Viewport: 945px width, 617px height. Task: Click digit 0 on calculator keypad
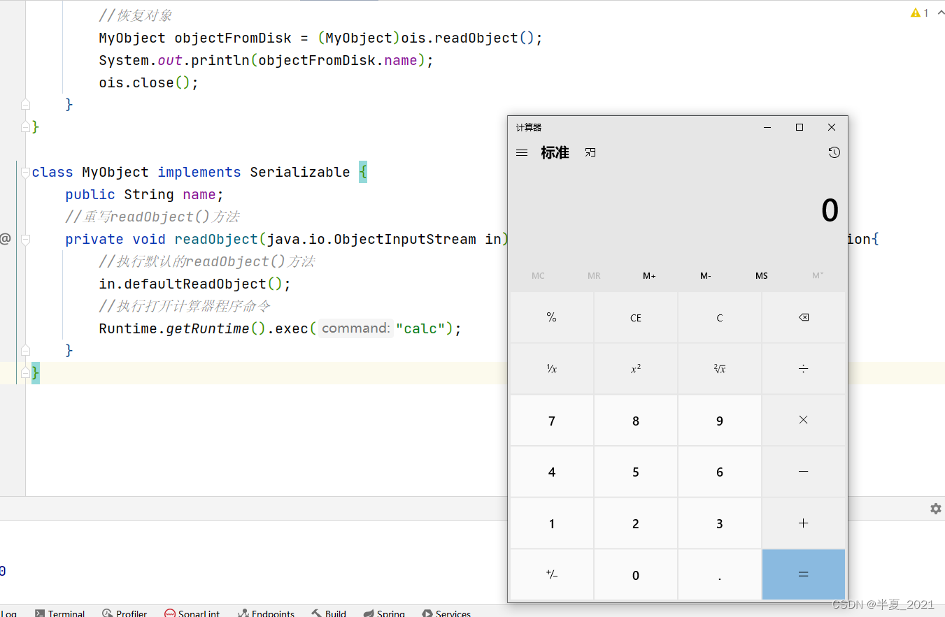click(636, 574)
